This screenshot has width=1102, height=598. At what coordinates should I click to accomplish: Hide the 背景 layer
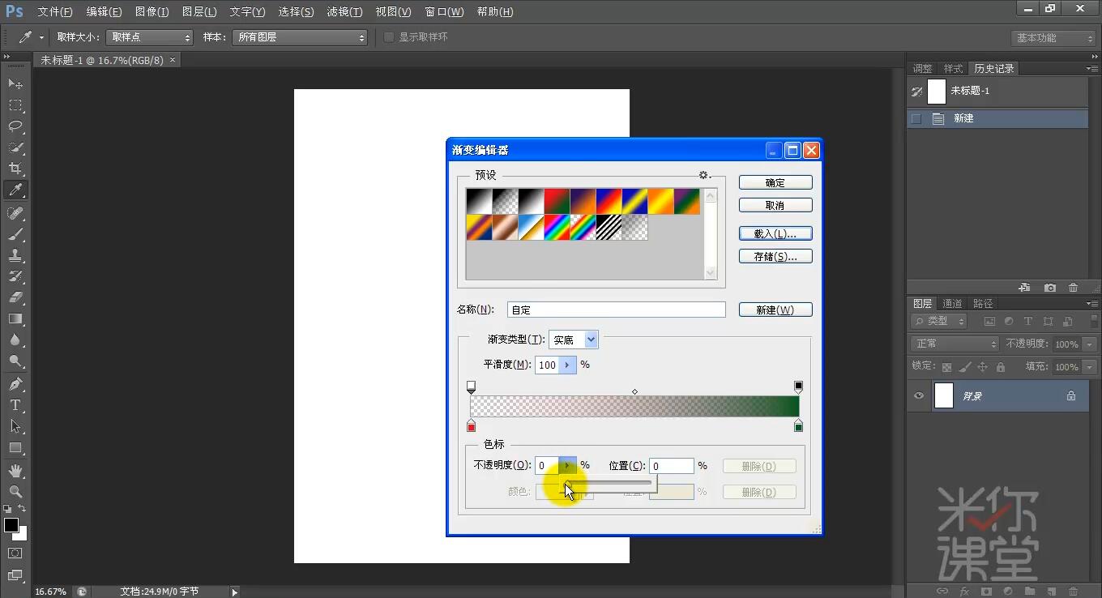click(918, 395)
